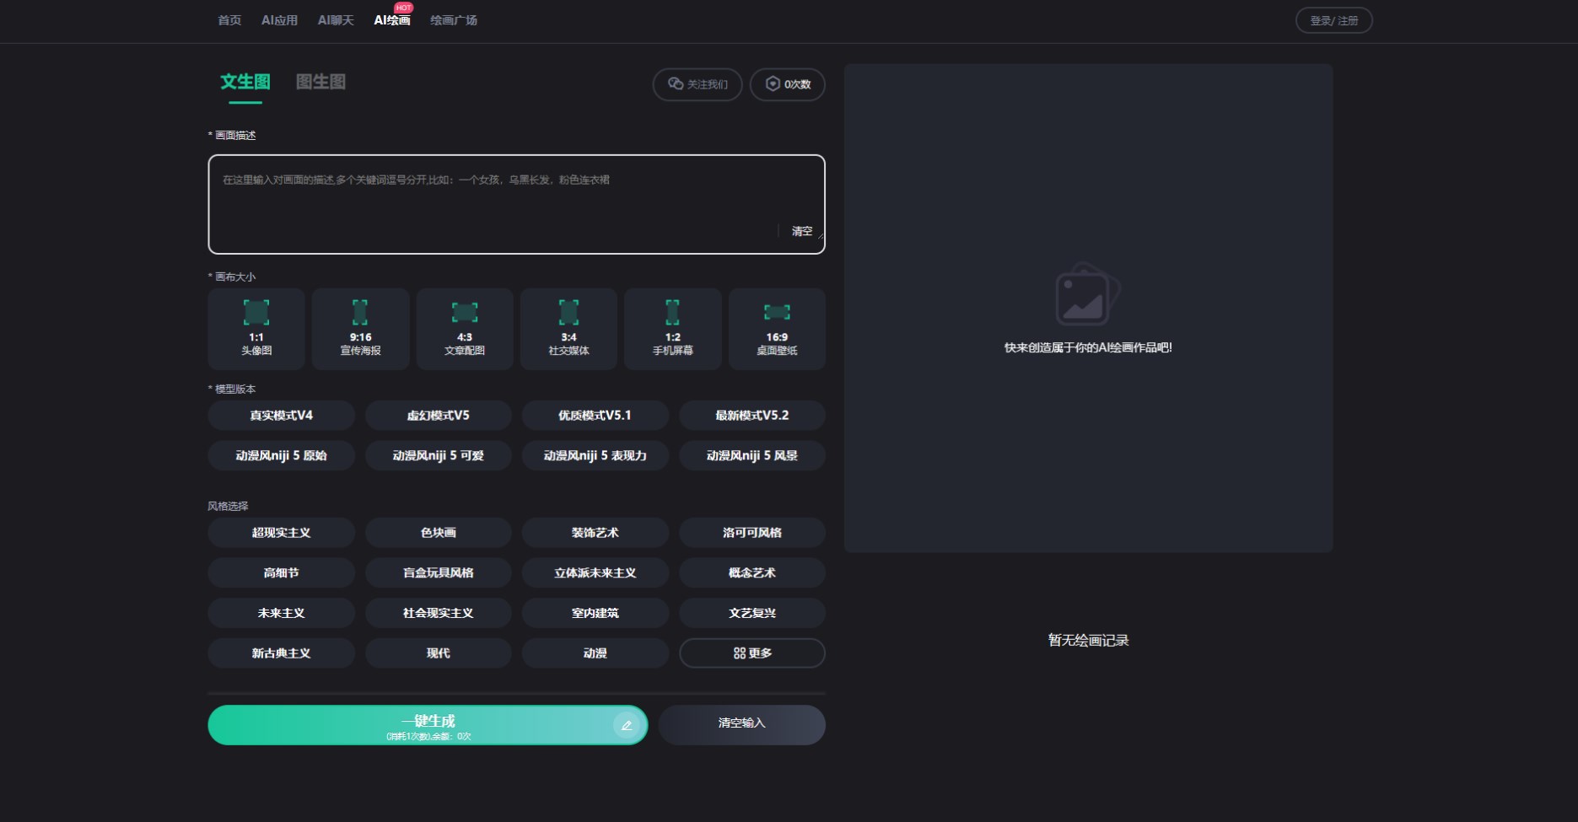Viewport: 1578px width, 822px height.
Task: Select the 4:3 文章配图 canvas size icon
Action: click(x=465, y=313)
